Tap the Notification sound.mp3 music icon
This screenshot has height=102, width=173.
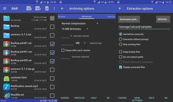(x=6, y=87)
